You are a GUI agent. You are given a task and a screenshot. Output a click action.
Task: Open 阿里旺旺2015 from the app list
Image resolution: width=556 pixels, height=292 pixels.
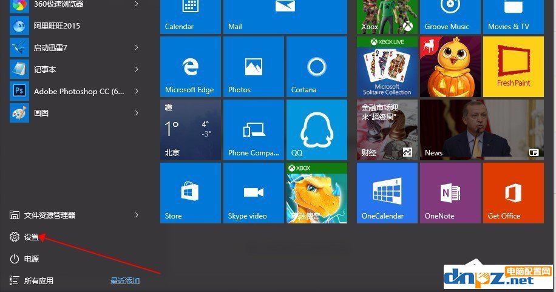(x=75, y=26)
